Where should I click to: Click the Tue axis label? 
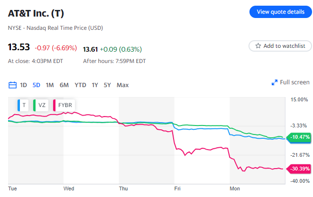12,188
